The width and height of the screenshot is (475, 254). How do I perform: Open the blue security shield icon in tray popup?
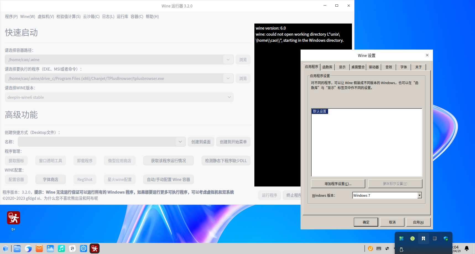(x=446, y=239)
